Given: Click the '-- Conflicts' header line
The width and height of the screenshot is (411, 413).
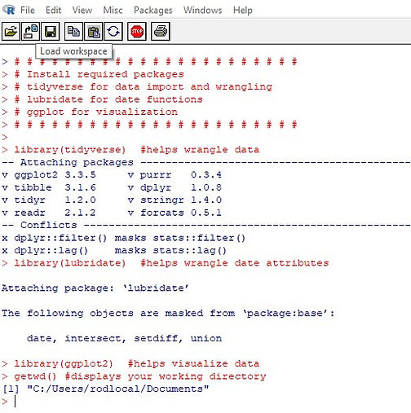Looking at the screenshot, I should click(205, 225).
